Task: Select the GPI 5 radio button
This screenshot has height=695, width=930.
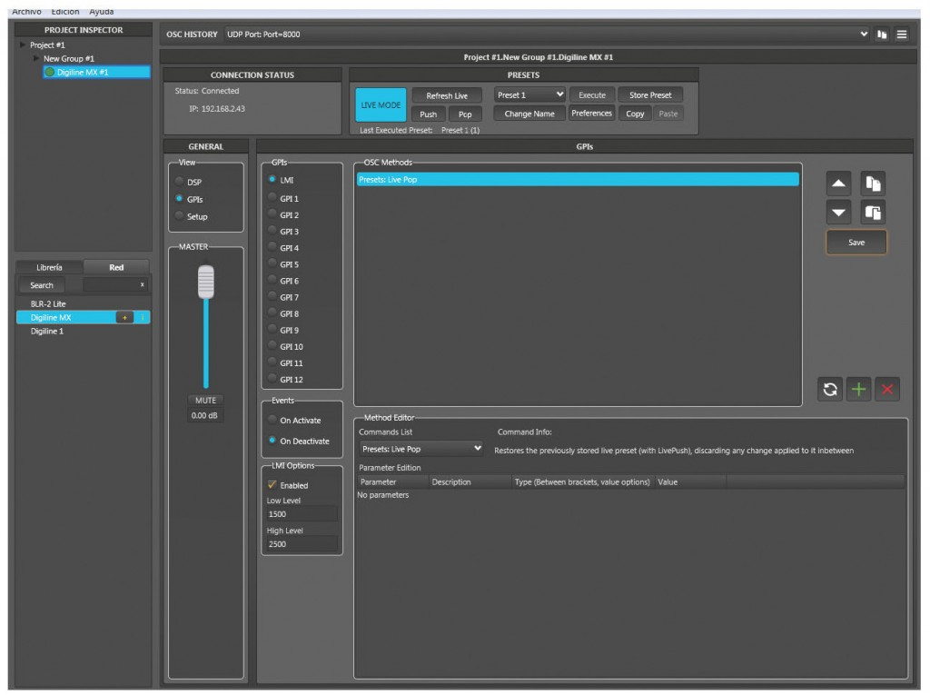Action: (x=272, y=264)
